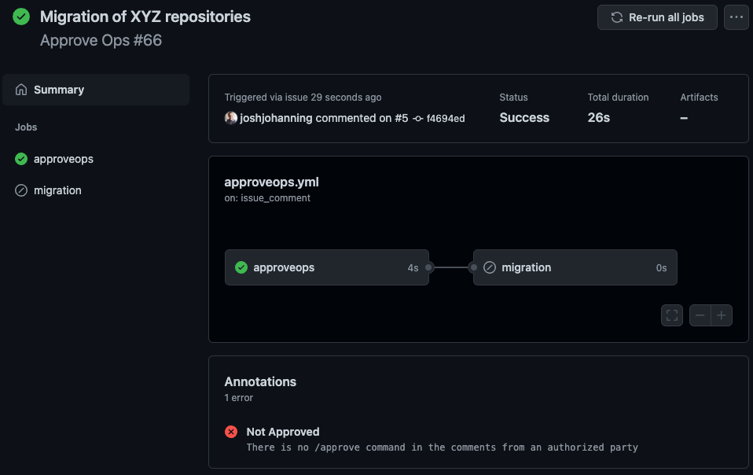The width and height of the screenshot is (753, 475).
Task: Open commit f4694ed link
Action: [445, 119]
